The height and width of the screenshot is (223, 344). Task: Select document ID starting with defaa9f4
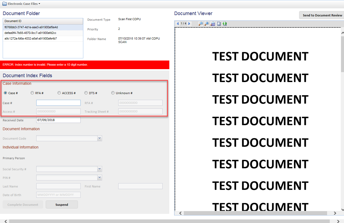click(x=30, y=33)
